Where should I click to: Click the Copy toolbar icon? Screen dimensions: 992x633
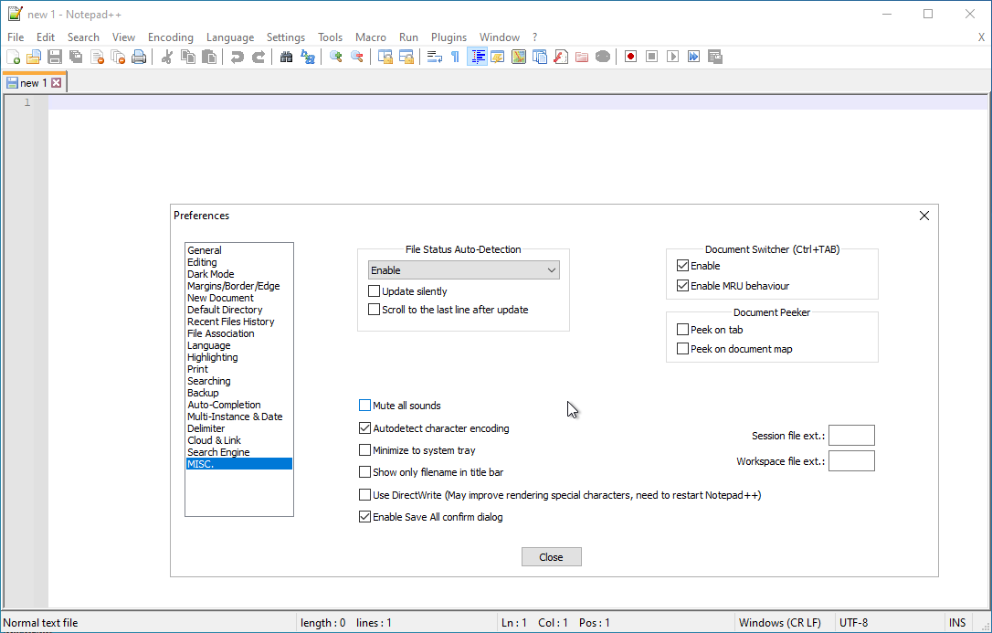tap(188, 57)
